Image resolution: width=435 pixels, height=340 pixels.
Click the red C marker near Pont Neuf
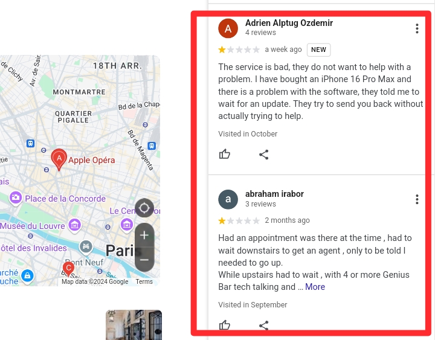[68, 269]
